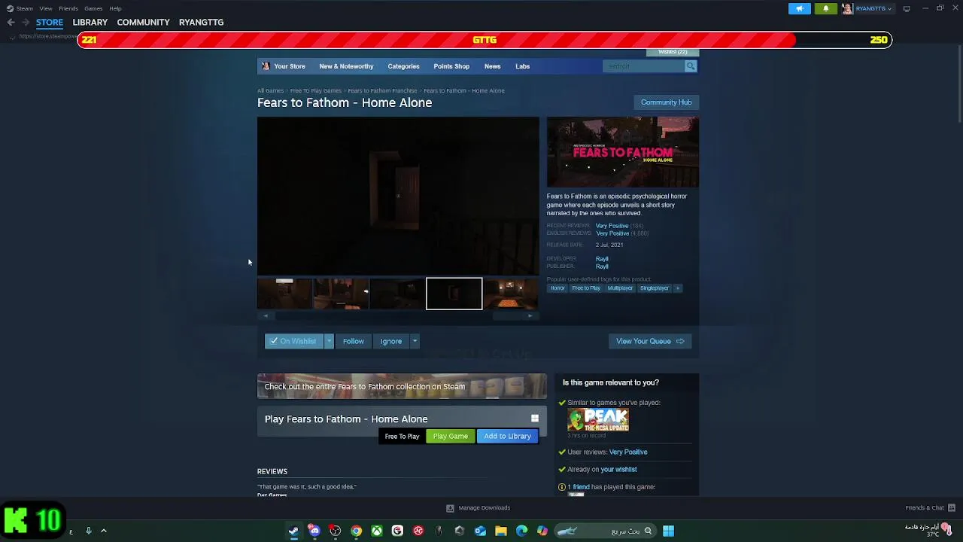This screenshot has width=963, height=542.
Task: Open the Friends menu
Action: click(x=68, y=8)
